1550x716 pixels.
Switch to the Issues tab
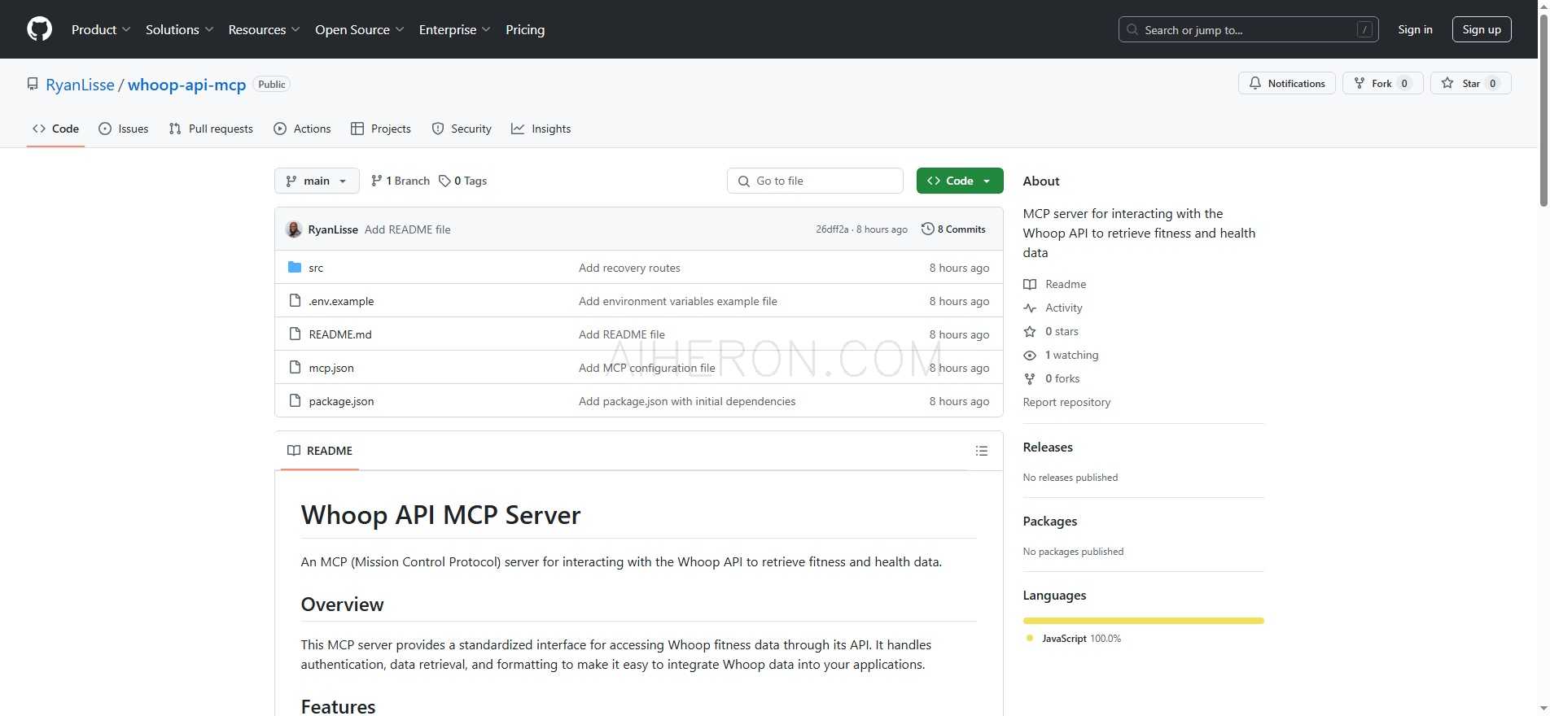point(124,129)
